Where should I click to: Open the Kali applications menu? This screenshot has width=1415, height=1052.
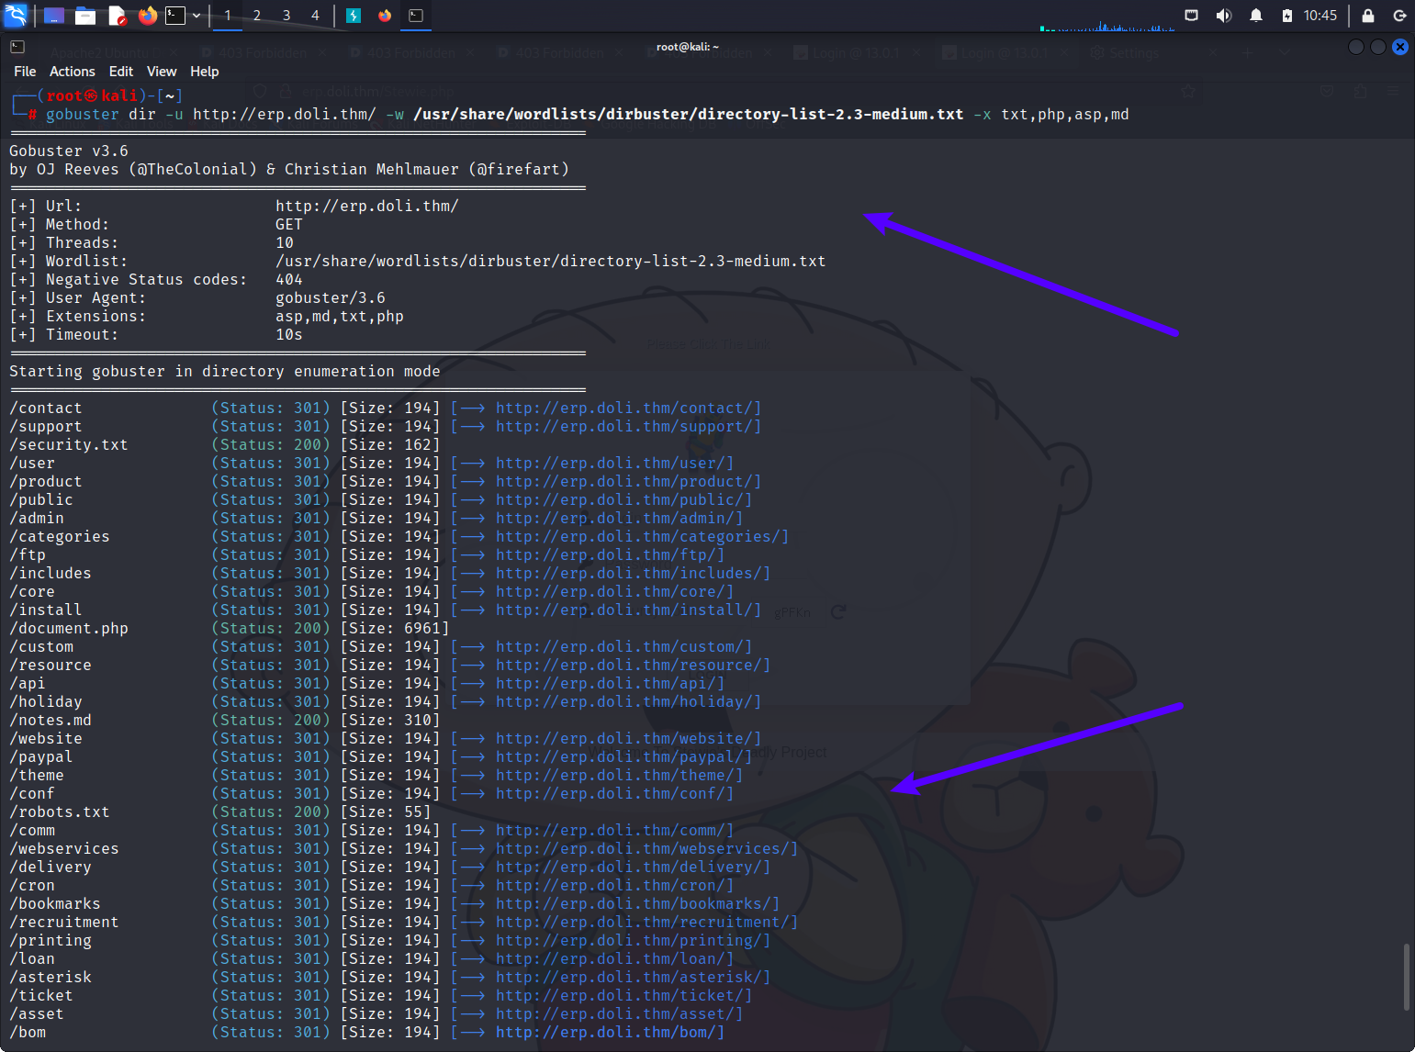(x=17, y=15)
